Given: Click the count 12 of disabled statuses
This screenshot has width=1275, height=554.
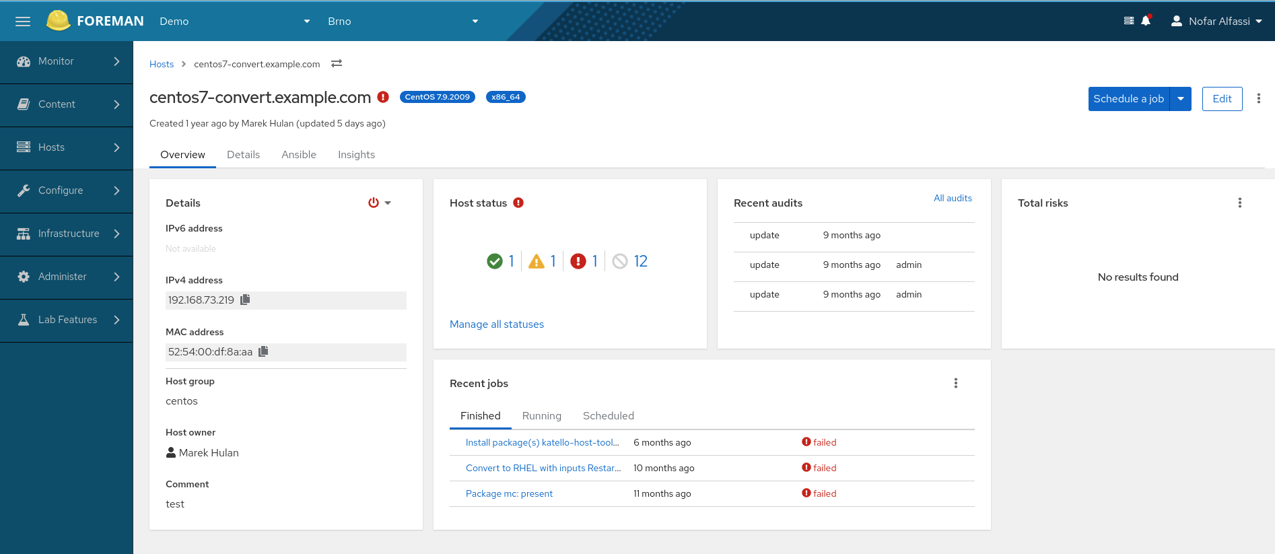Looking at the screenshot, I should coord(640,261).
